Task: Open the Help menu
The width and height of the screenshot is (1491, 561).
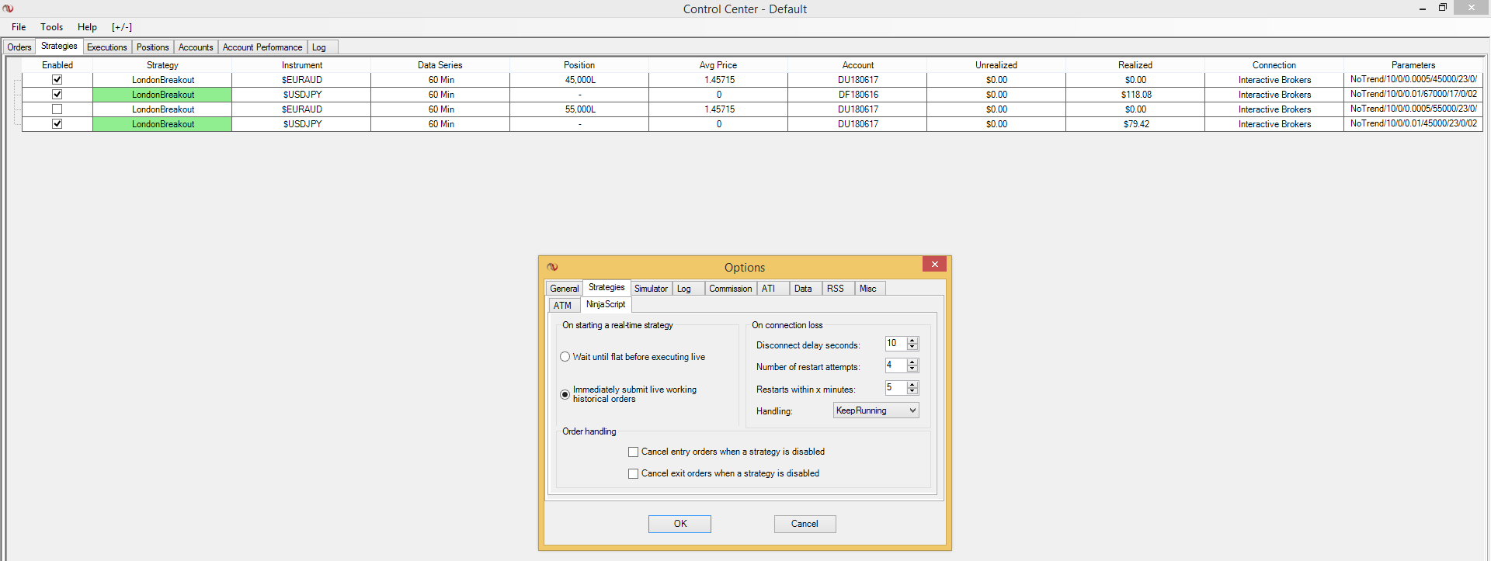Action: pos(87,27)
